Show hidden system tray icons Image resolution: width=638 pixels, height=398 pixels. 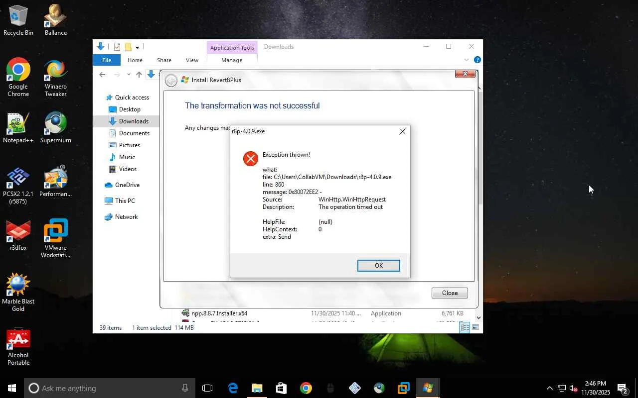pyautogui.click(x=549, y=388)
